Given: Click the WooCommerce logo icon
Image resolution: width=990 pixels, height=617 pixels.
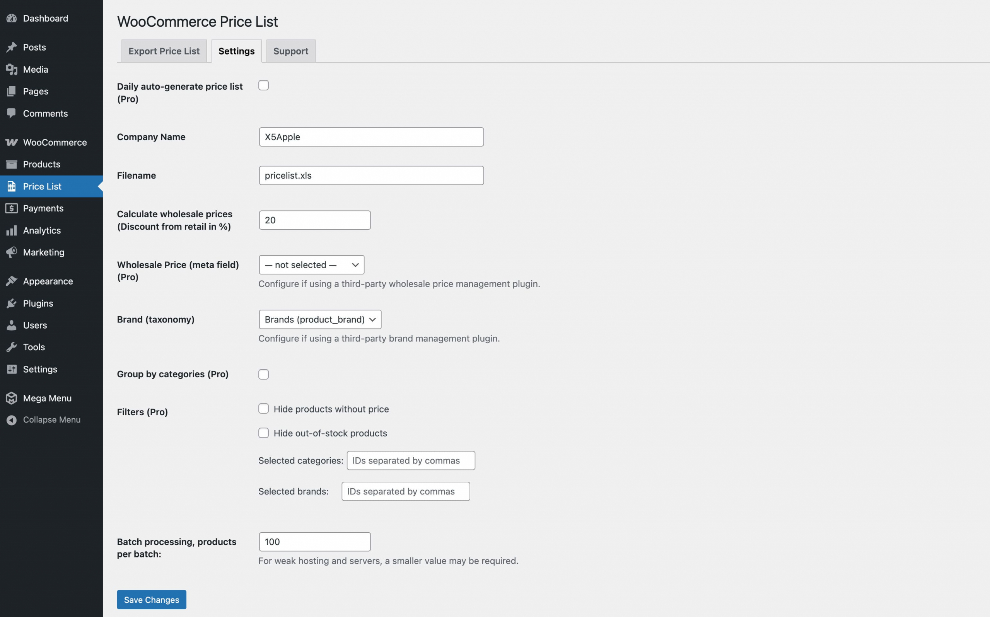Looking at the screenshot, I should click(12, 142).
